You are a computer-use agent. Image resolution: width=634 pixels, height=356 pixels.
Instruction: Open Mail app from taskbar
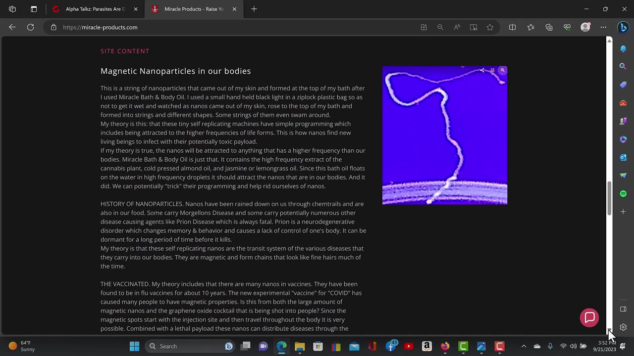click(354, 346)
